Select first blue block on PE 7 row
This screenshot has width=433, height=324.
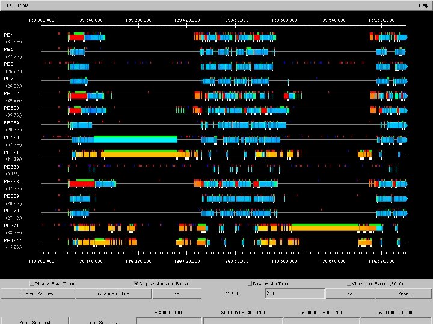(x=79, y=81)
